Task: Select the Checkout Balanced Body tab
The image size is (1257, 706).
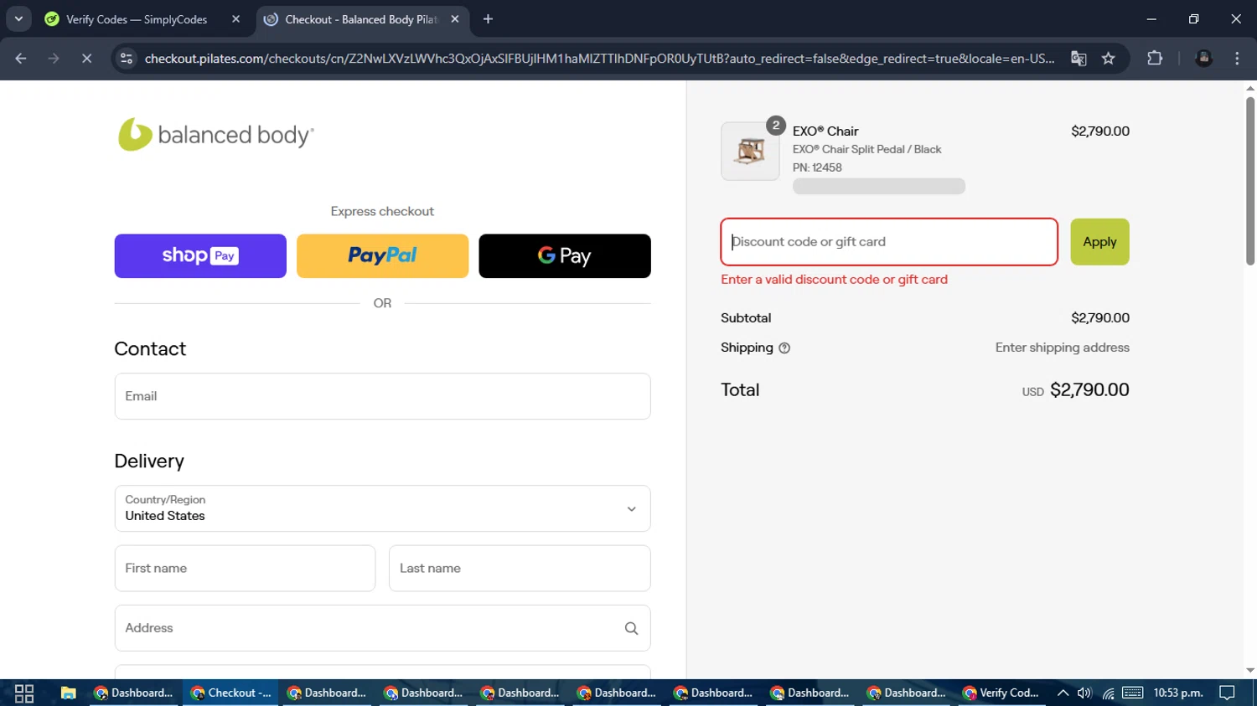Action: click(x=363, y=19)
